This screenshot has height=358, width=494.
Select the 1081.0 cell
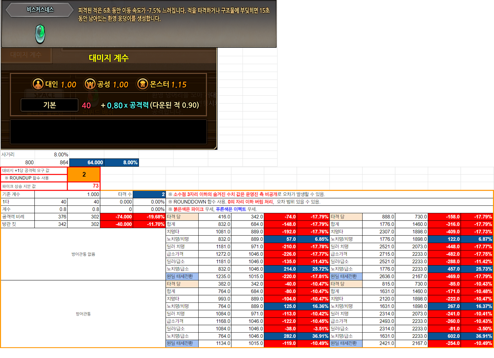tap(215, 232)
